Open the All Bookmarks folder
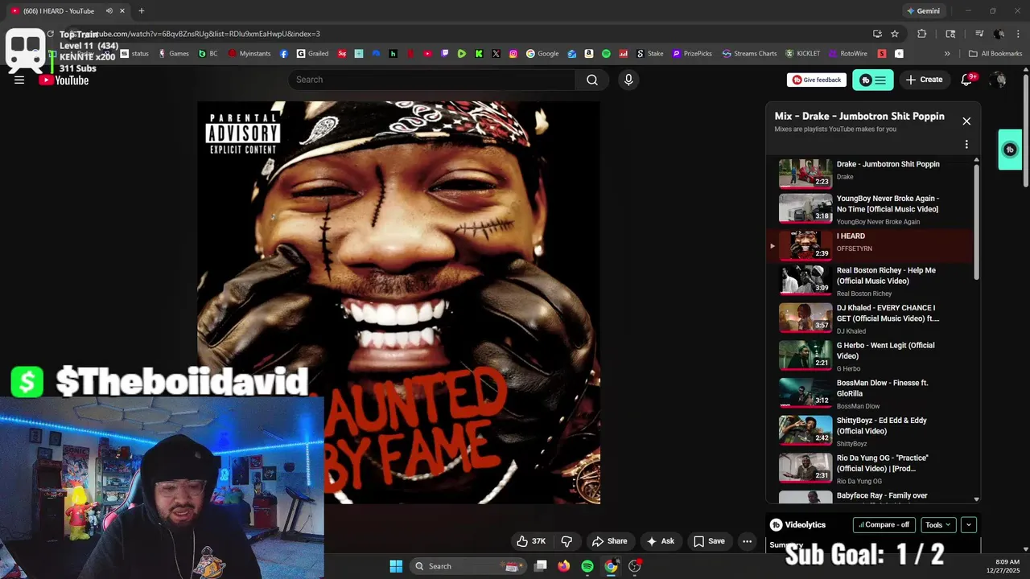The height and width of the screenshot is (579, 1030). pyautogui.click(x=995, y=54)
